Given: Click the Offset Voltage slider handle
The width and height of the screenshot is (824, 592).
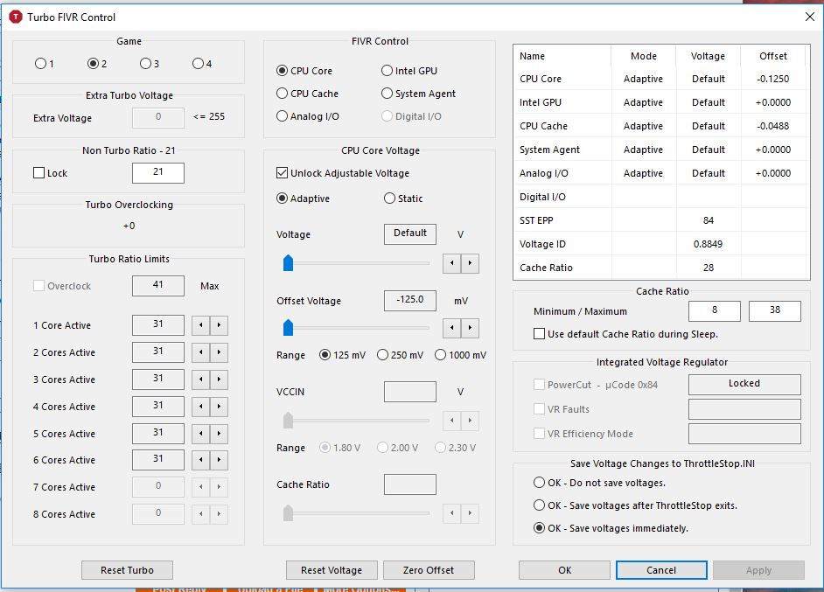Looking at the screenshot, I should click(x=288, y=329).
